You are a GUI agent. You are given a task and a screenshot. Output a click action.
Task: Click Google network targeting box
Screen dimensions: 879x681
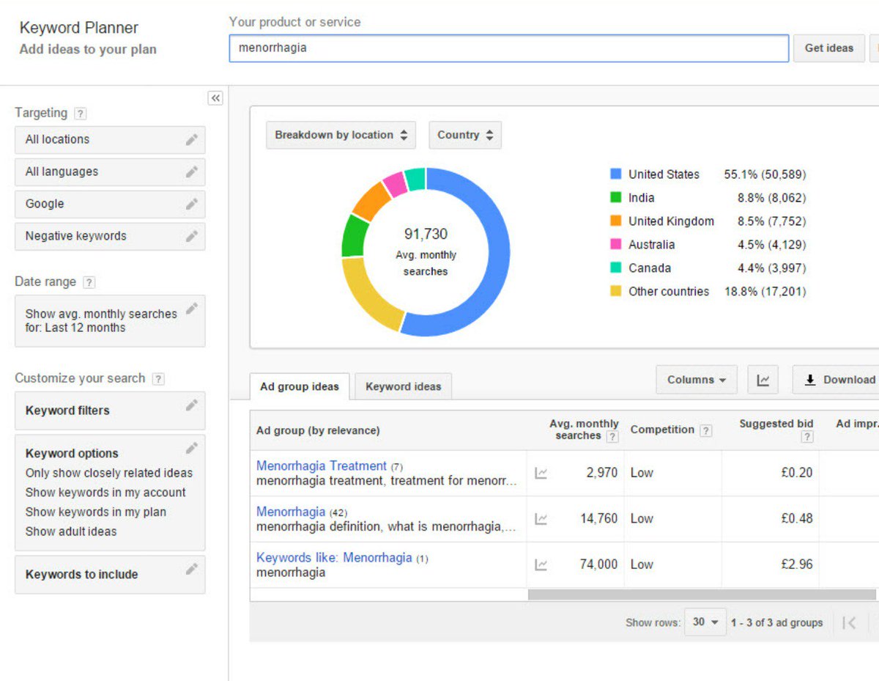pyautogui.click(x=110, y=205)
